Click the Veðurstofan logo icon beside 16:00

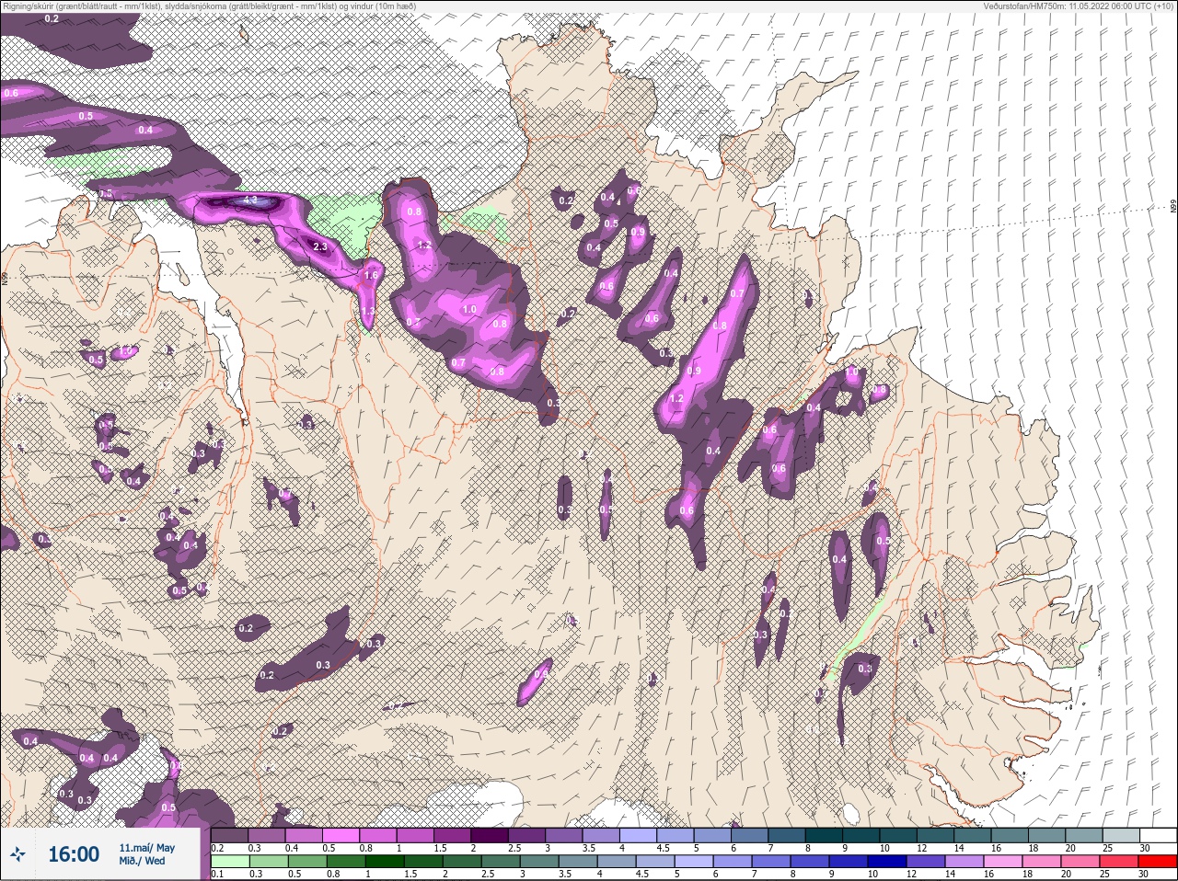click(x=17, y=854)
